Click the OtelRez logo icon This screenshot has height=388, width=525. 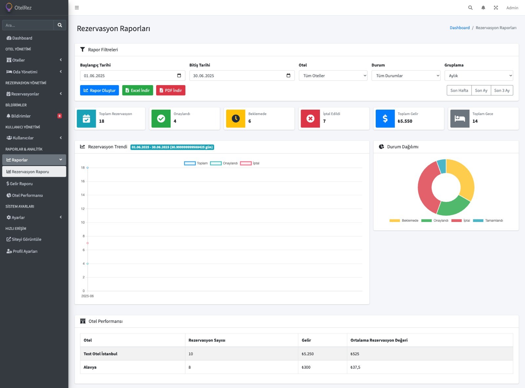[x=9, y=7]
